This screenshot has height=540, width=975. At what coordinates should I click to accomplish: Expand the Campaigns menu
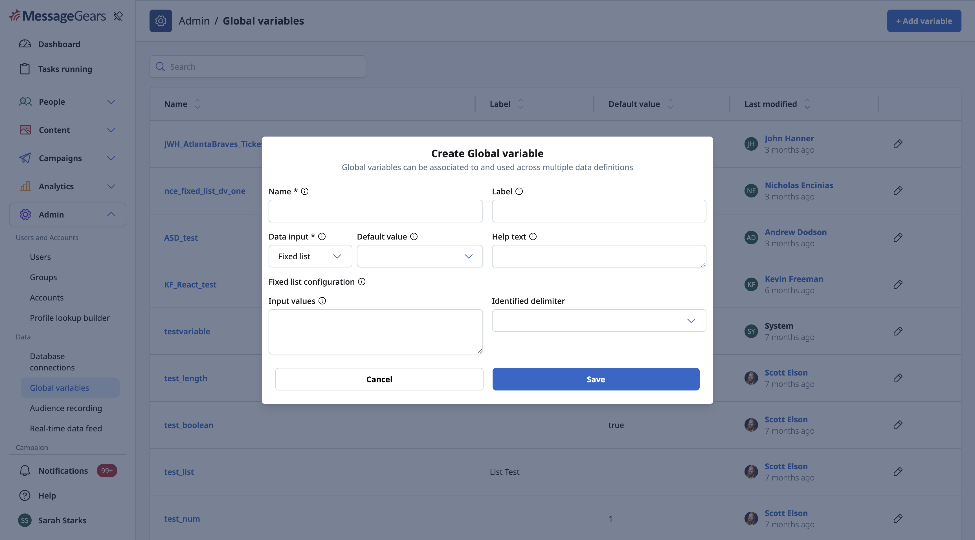click(x=67, y=158)
